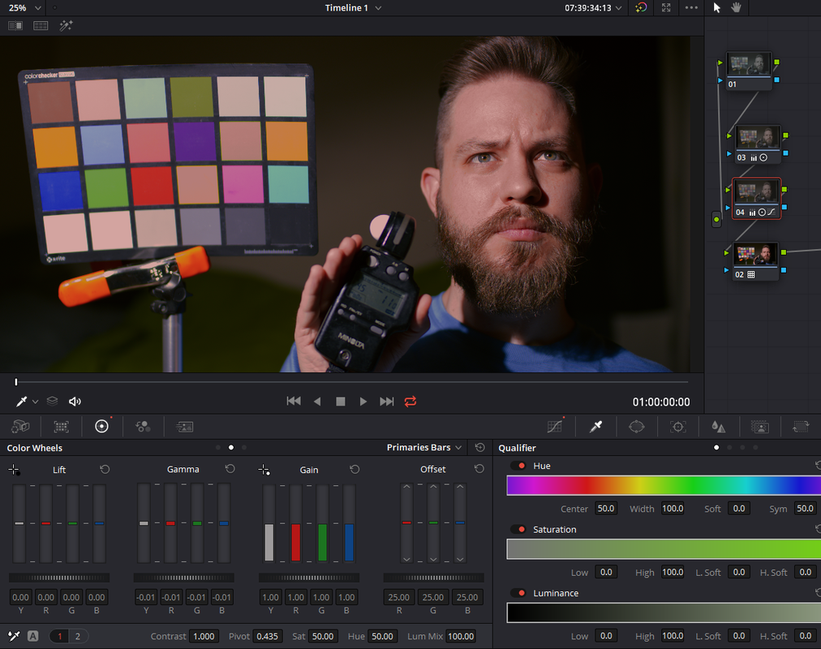Switch to page 2 of adjustments
Viewport: 821px width, 649px height.
tap(78, 636)
